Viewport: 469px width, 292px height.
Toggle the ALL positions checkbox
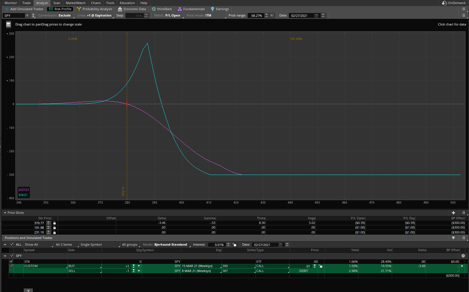click(12, 244)
